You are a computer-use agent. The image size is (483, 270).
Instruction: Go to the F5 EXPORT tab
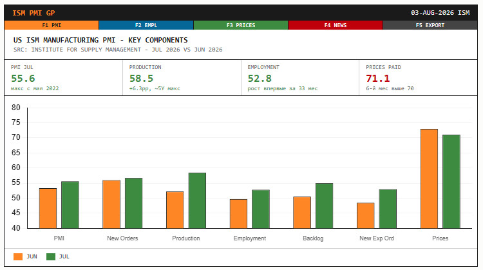click(430, 25)
